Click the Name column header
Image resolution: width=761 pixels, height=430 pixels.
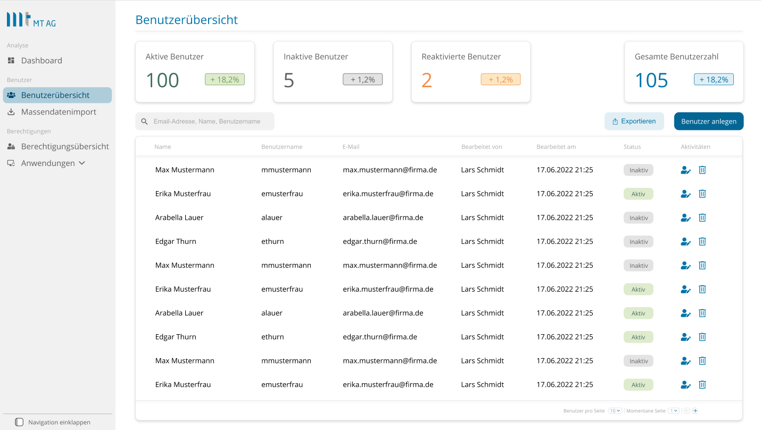pos(163,147)
